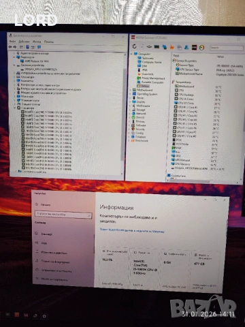Click the search magnifier in Settings search box
Screen dimensions: 245x327
(x=89, y=215)
